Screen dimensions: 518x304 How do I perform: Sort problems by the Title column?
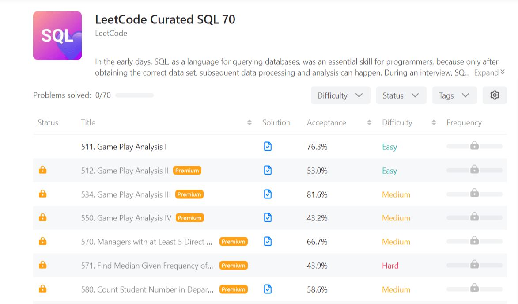pyautogui.click(x=249, y=122)
